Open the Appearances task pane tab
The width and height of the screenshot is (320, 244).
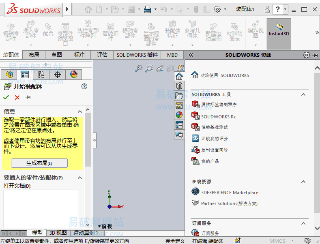tap(179, 115)
